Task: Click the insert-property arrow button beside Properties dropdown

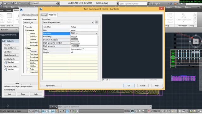Action: (x=97, y=22)
